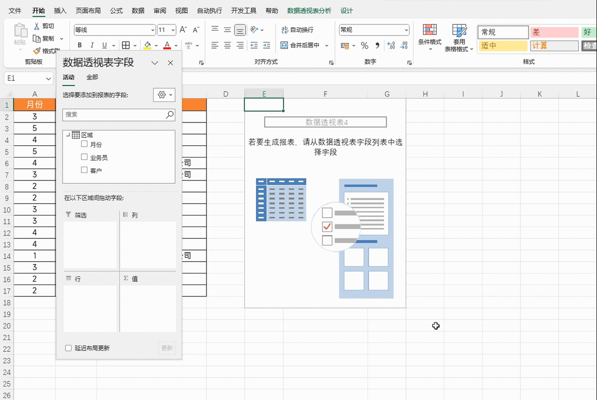Select the 活动 tab in field pane
Image resolution: width=597 pixels, height=400 pixels.
pyautogui.click(x=68, y=77)
